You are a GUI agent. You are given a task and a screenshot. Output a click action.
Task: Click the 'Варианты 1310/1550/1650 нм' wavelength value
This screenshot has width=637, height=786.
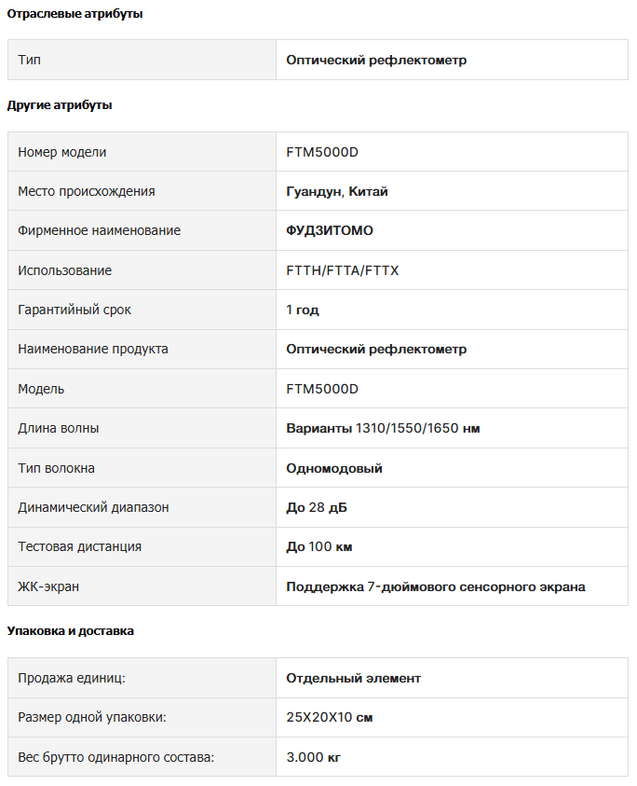tap(383, 429)
